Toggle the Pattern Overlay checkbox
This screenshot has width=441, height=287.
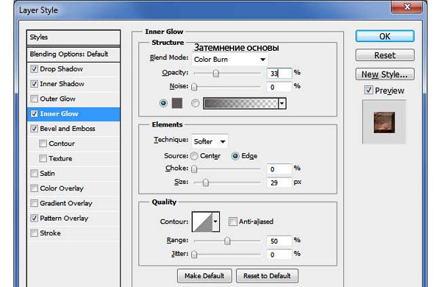point(34,218)
